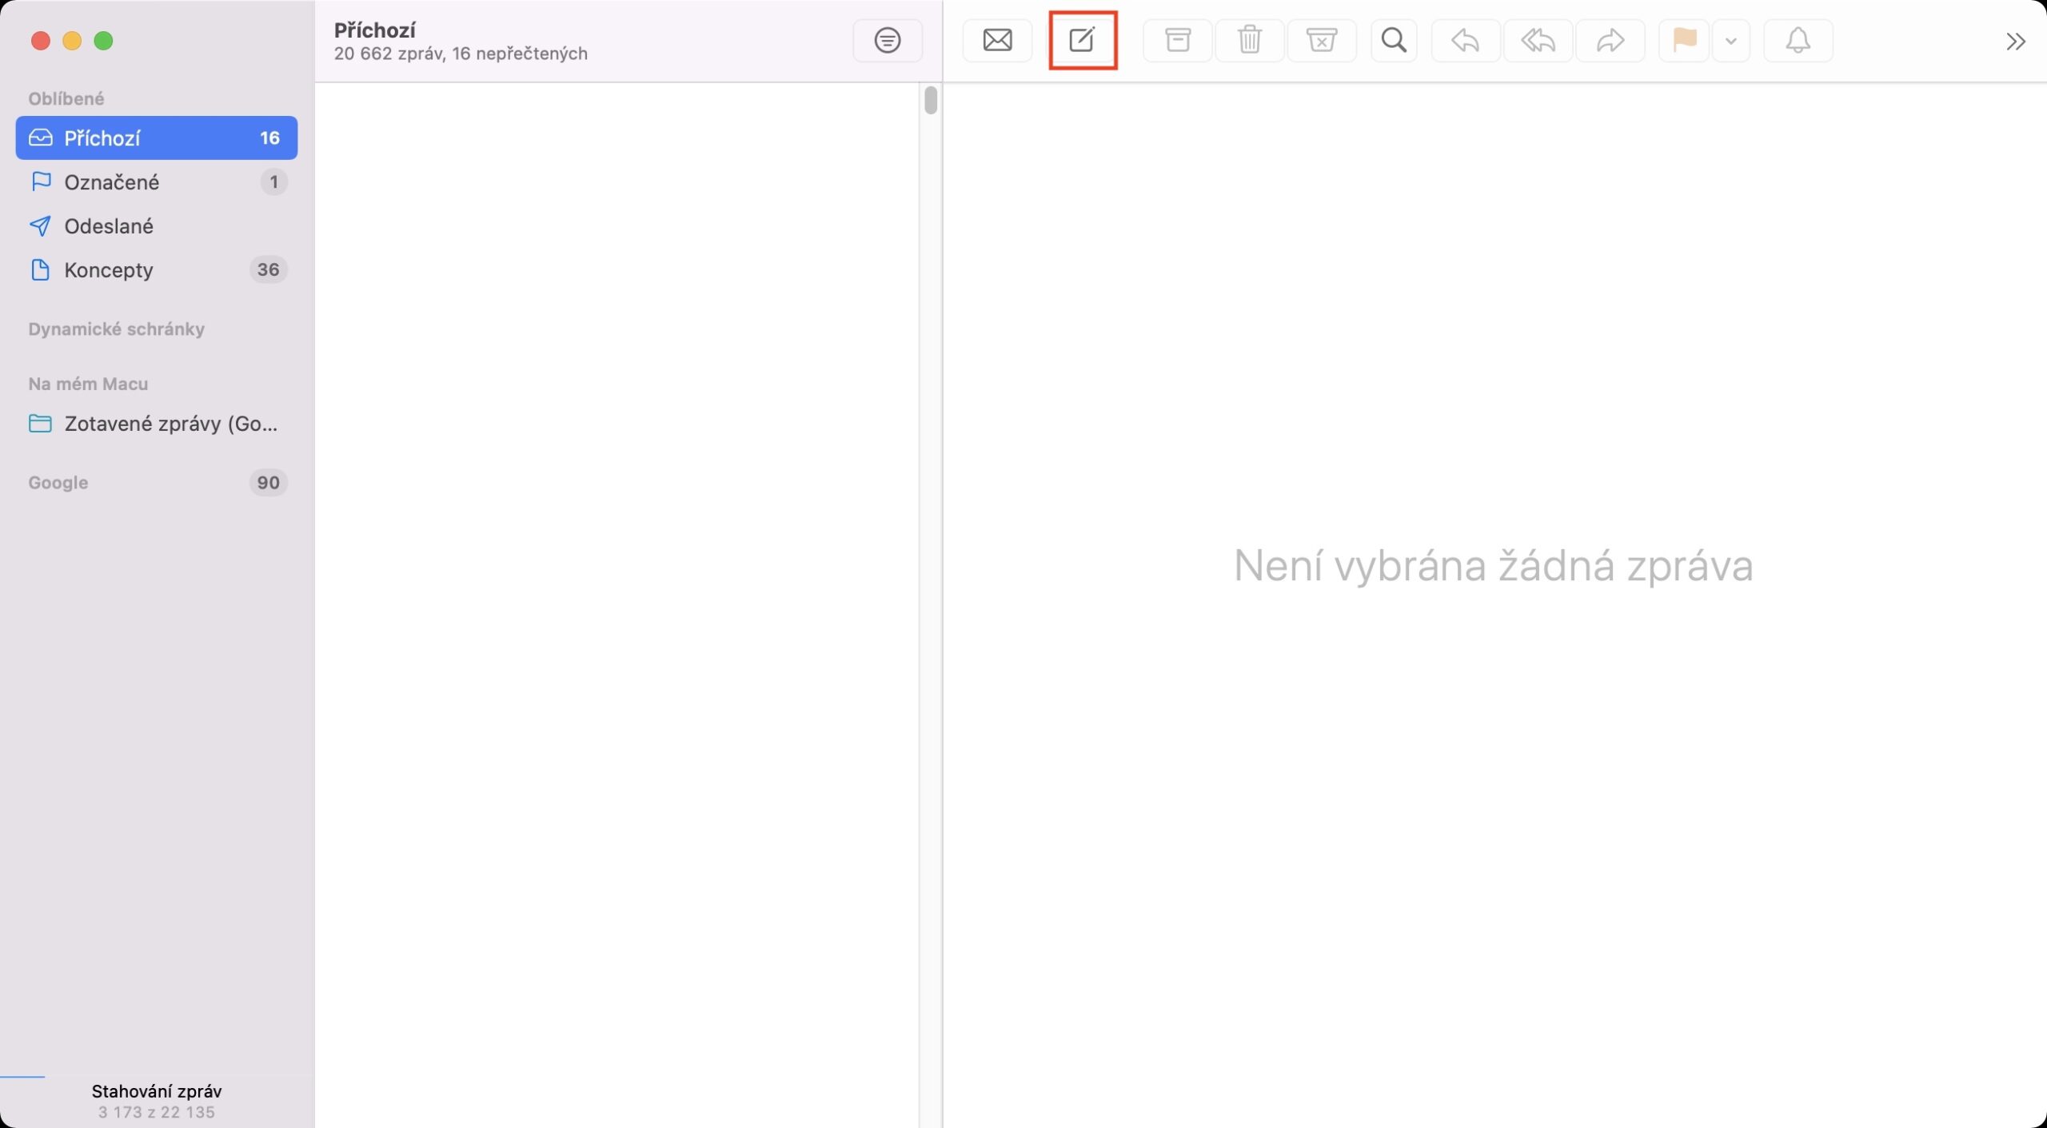
Task: Click the trash Delete icon
Action: pos(1249,40)
